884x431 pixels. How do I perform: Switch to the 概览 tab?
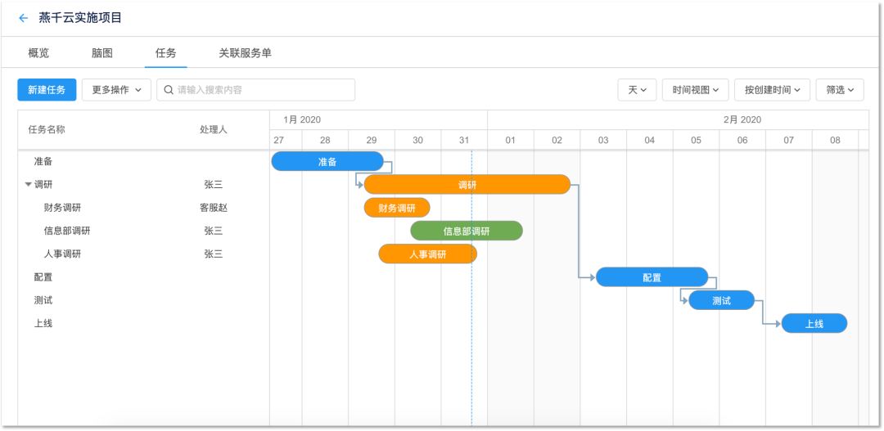[38, 53]
